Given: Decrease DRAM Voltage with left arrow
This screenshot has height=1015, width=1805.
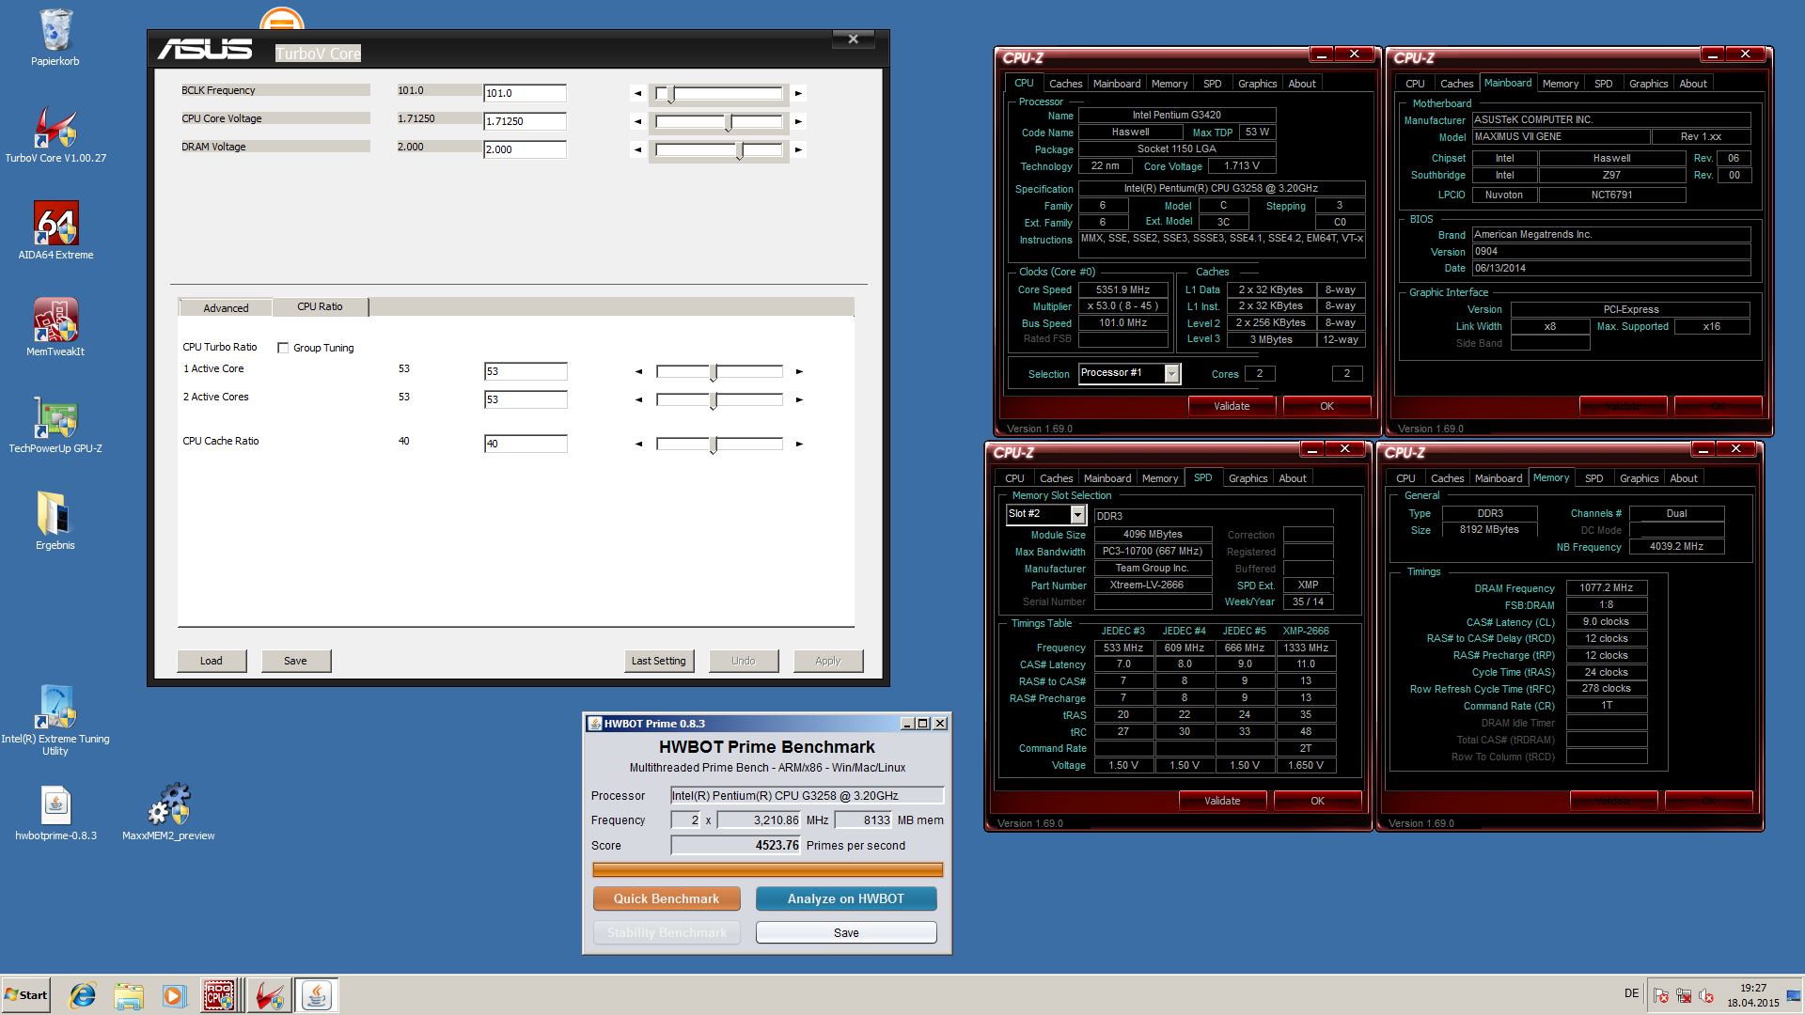Looking at the screenshot, I should pyautogui.click(x=638, y=149).
